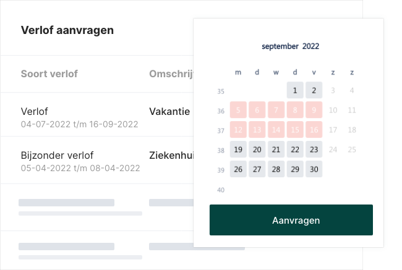Select September 28 in the calendar
The height and width of the screenshot is (270, 402).
coord(276,169)
